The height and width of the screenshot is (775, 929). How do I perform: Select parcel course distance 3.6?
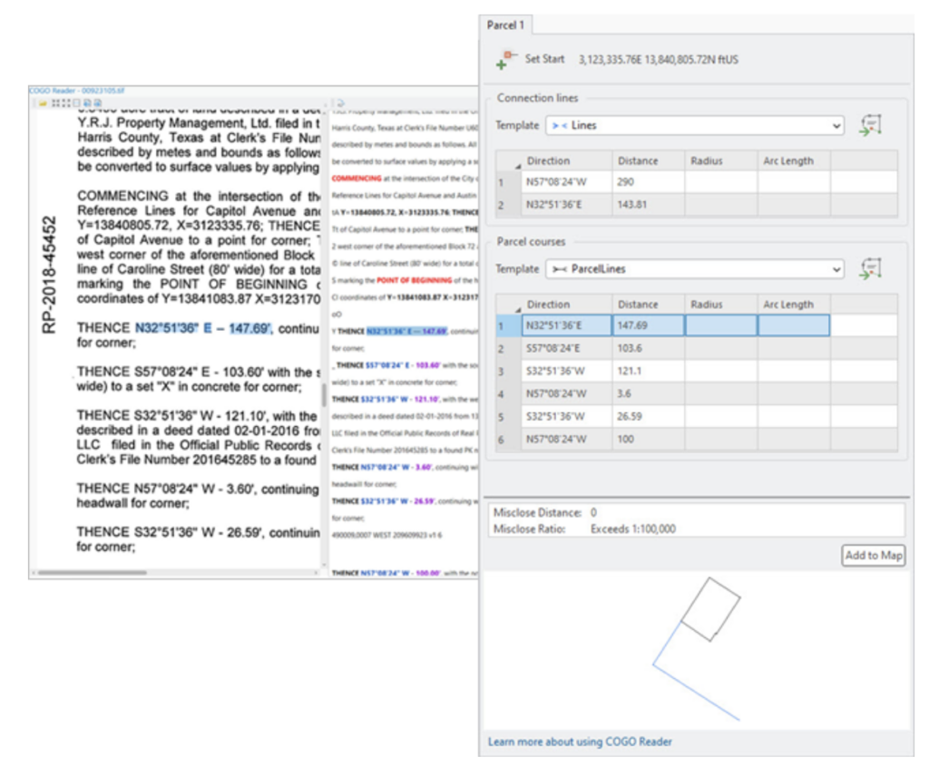pos(649,393)
